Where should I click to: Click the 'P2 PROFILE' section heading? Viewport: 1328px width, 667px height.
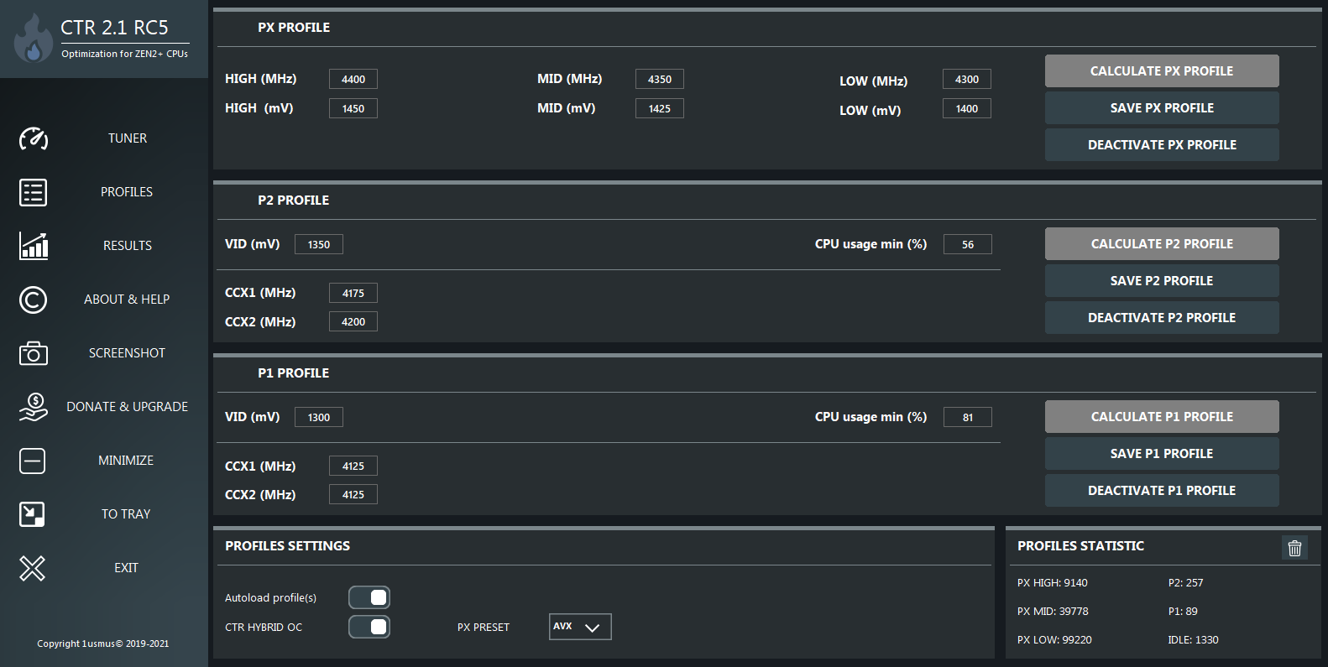click(x=294, y=201)
